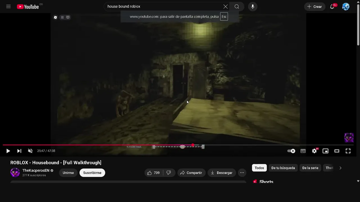Open player settings gear
This screenshot has width=360, height=202.
click(x=314, y=151)
